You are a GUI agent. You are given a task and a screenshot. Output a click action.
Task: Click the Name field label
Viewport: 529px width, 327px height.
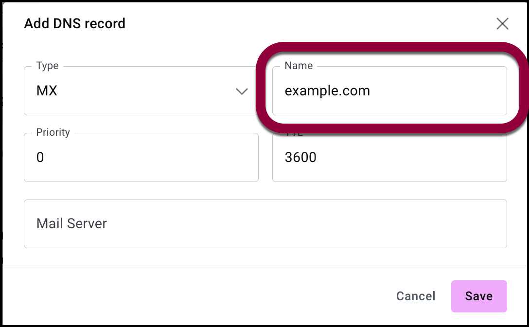[299, 66]
